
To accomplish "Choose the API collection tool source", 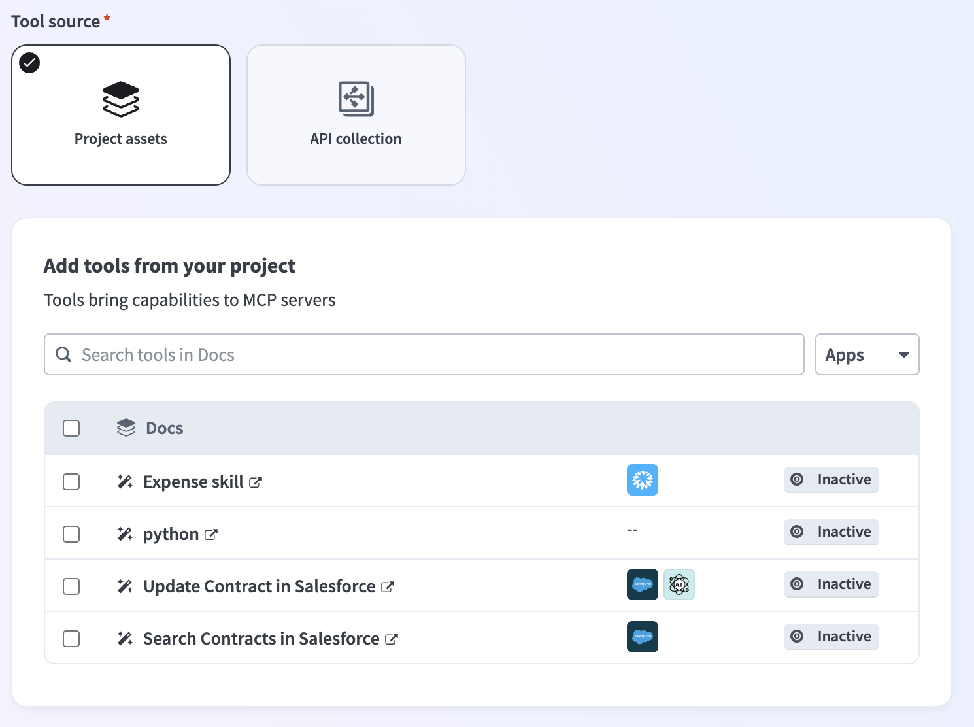I will click(x=356, y=115).
